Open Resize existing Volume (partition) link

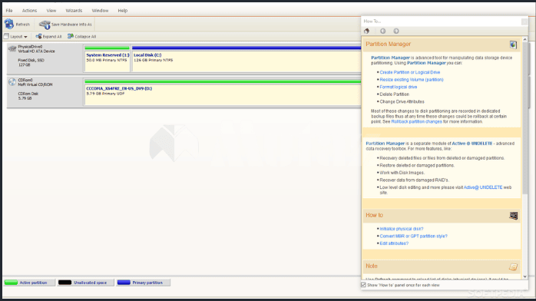(x=412, y=80)
